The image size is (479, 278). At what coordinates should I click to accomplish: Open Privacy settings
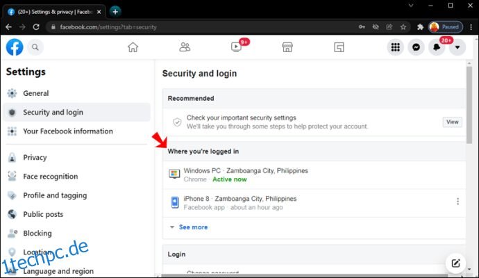click(x=76, y=158)
